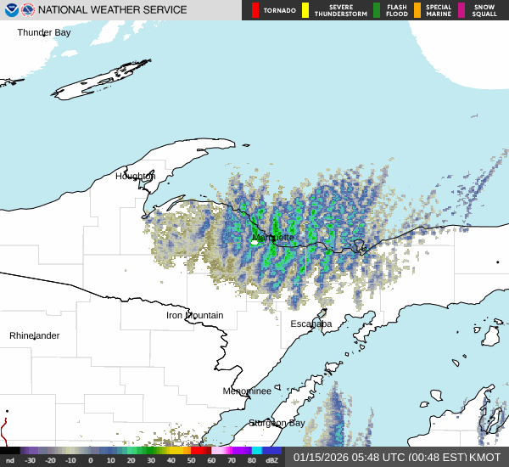Click the red Tornado warning legend swatch
The width and height of the screenshot is (509, 467).
255,10
